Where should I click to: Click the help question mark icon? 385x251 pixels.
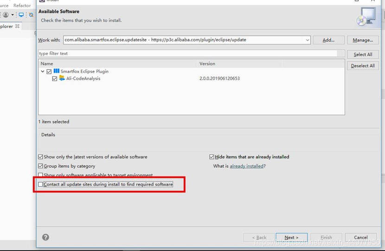pos(45,237)
